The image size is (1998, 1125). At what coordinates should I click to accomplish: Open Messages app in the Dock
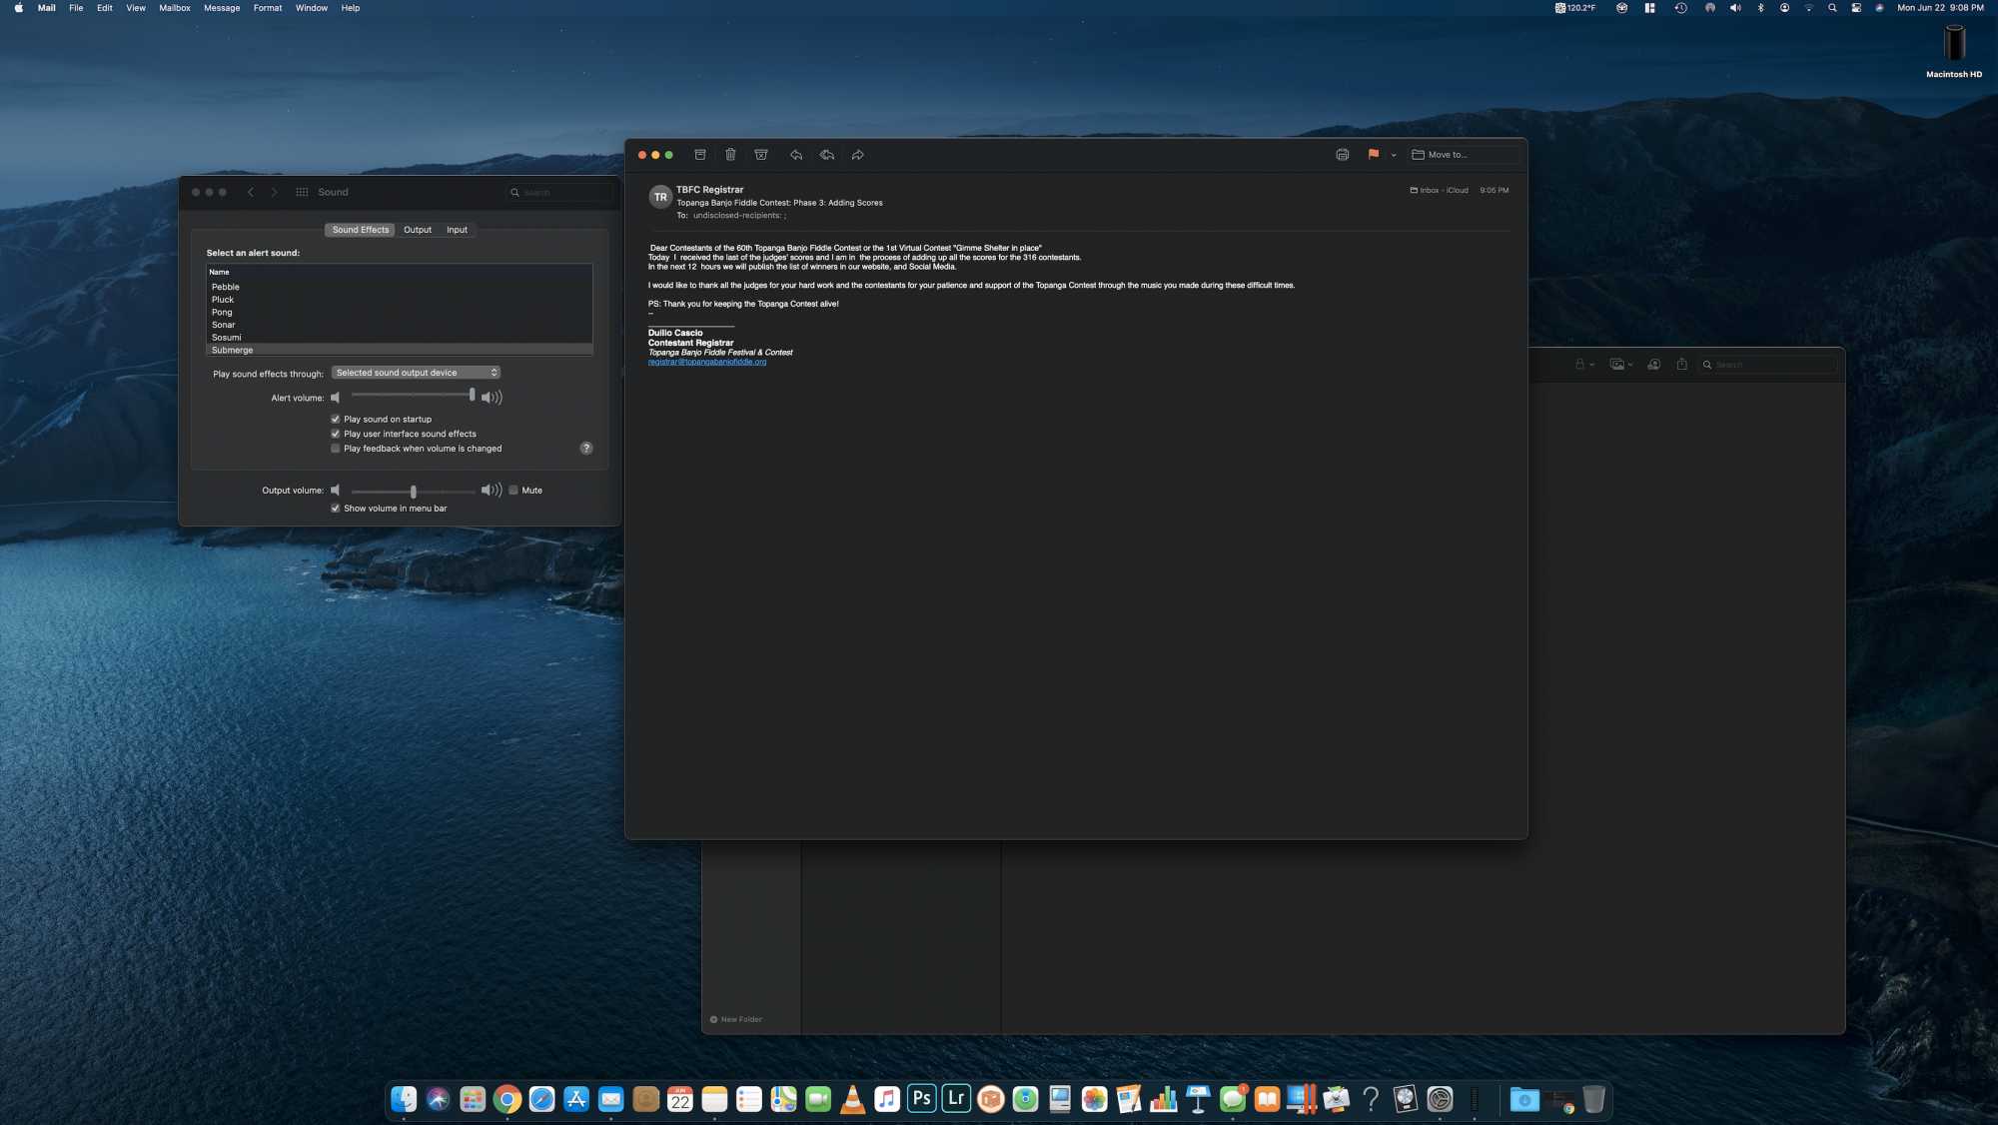click(1233, 1099)
